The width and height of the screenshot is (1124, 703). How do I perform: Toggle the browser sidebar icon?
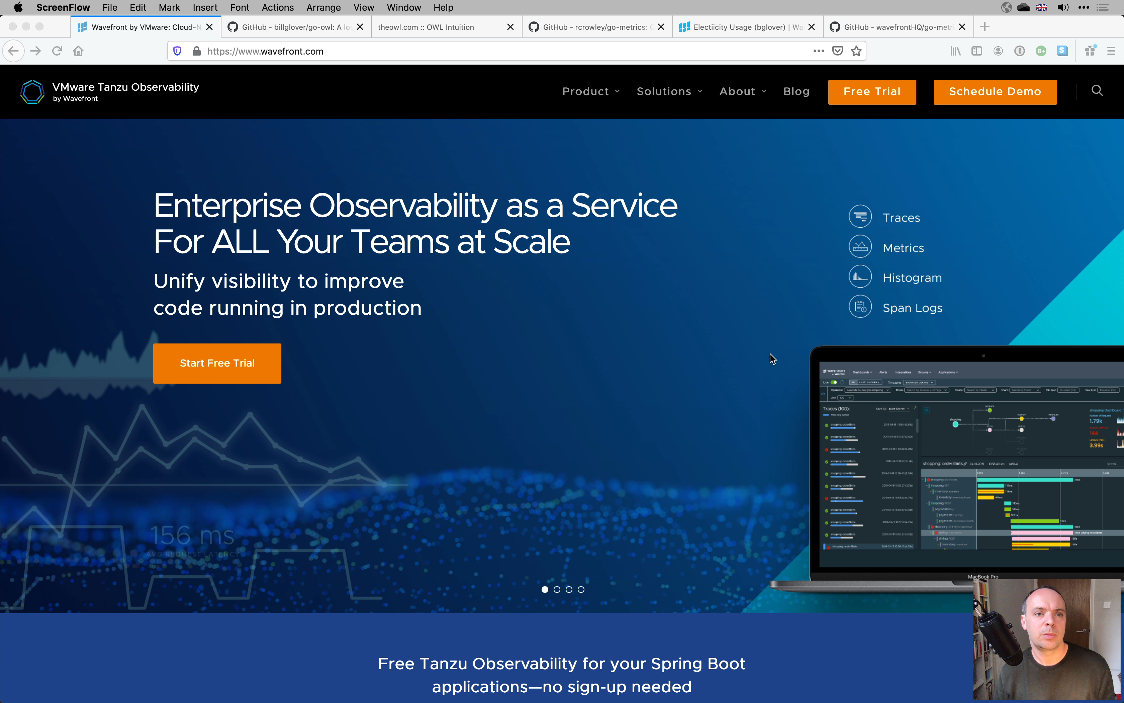pos(977,51)
